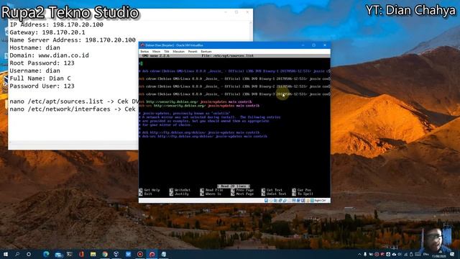Click the 'Read File' shortcut in nano
Image resolution: width=460 pixels, height=259 pixels.
[211, 190]
